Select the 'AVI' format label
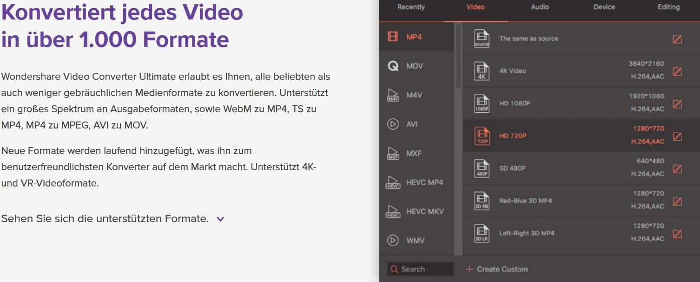The height and width of the screenshot is (282, 700). pos(412,124)
